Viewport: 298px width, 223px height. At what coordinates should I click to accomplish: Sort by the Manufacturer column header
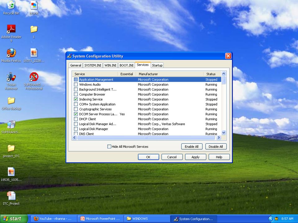click(170, 74)
